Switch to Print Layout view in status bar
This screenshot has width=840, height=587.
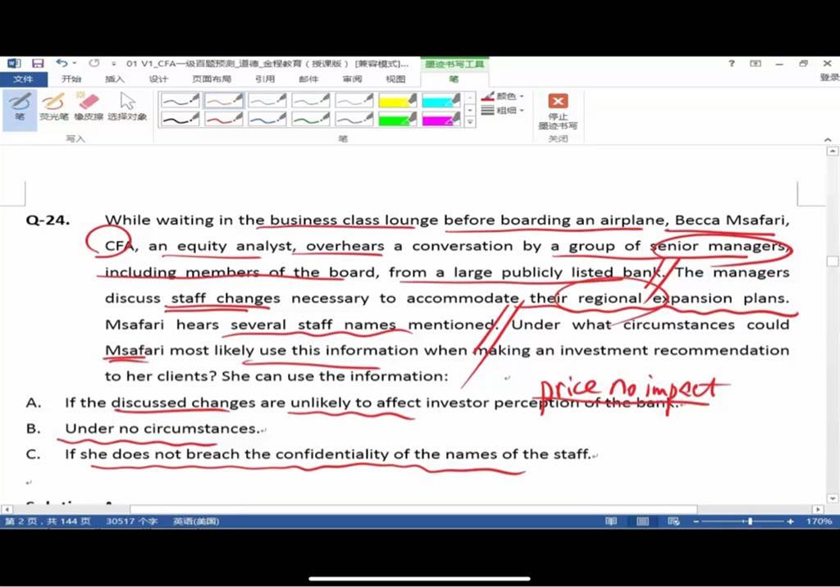[x=642, y=521]
